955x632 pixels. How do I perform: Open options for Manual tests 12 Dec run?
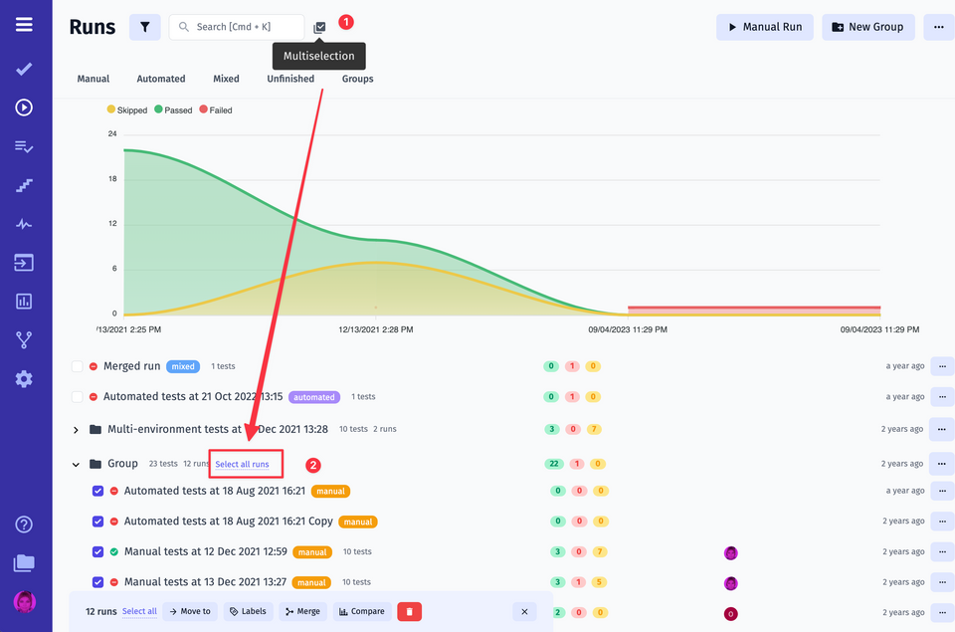[x=942, y=551]
